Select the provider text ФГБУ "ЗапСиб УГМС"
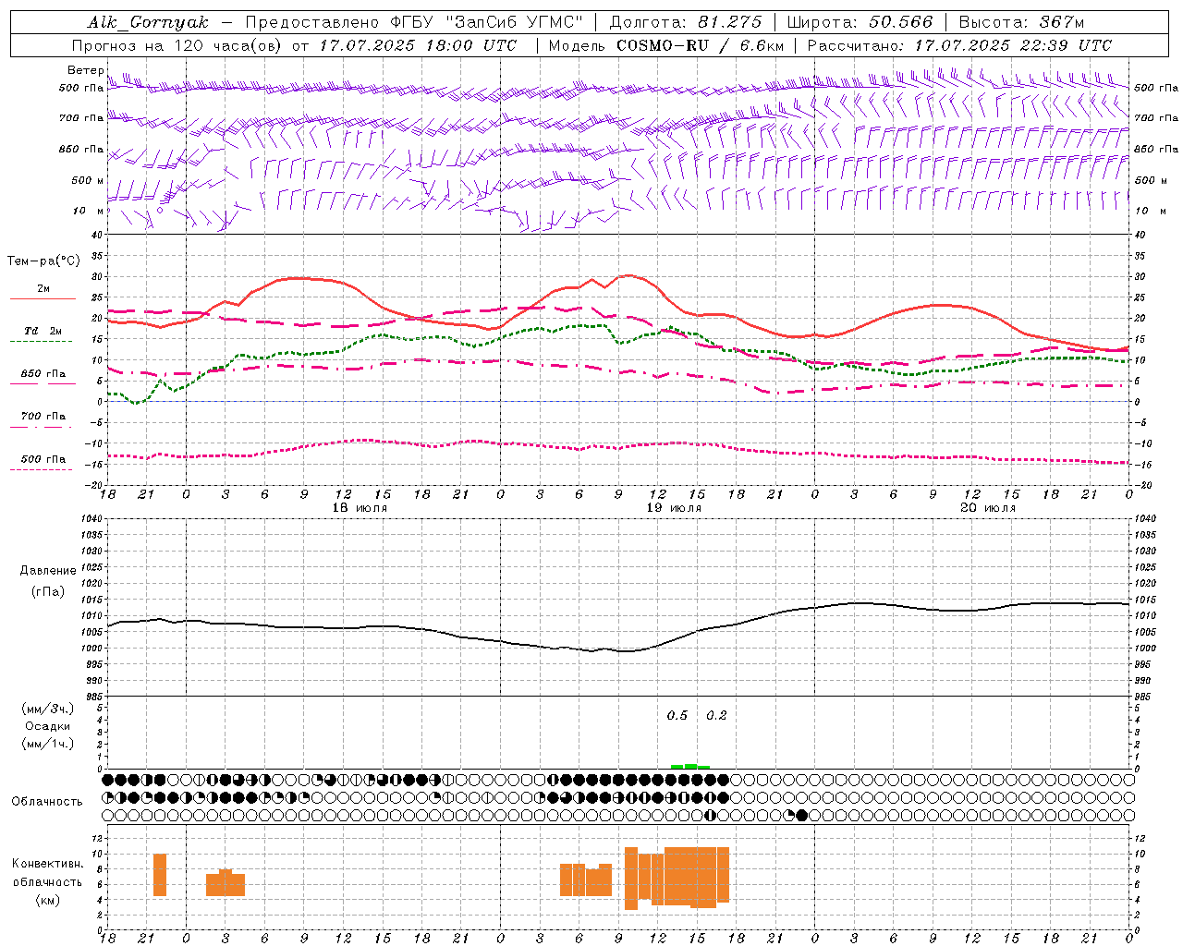 coord(488,22)
